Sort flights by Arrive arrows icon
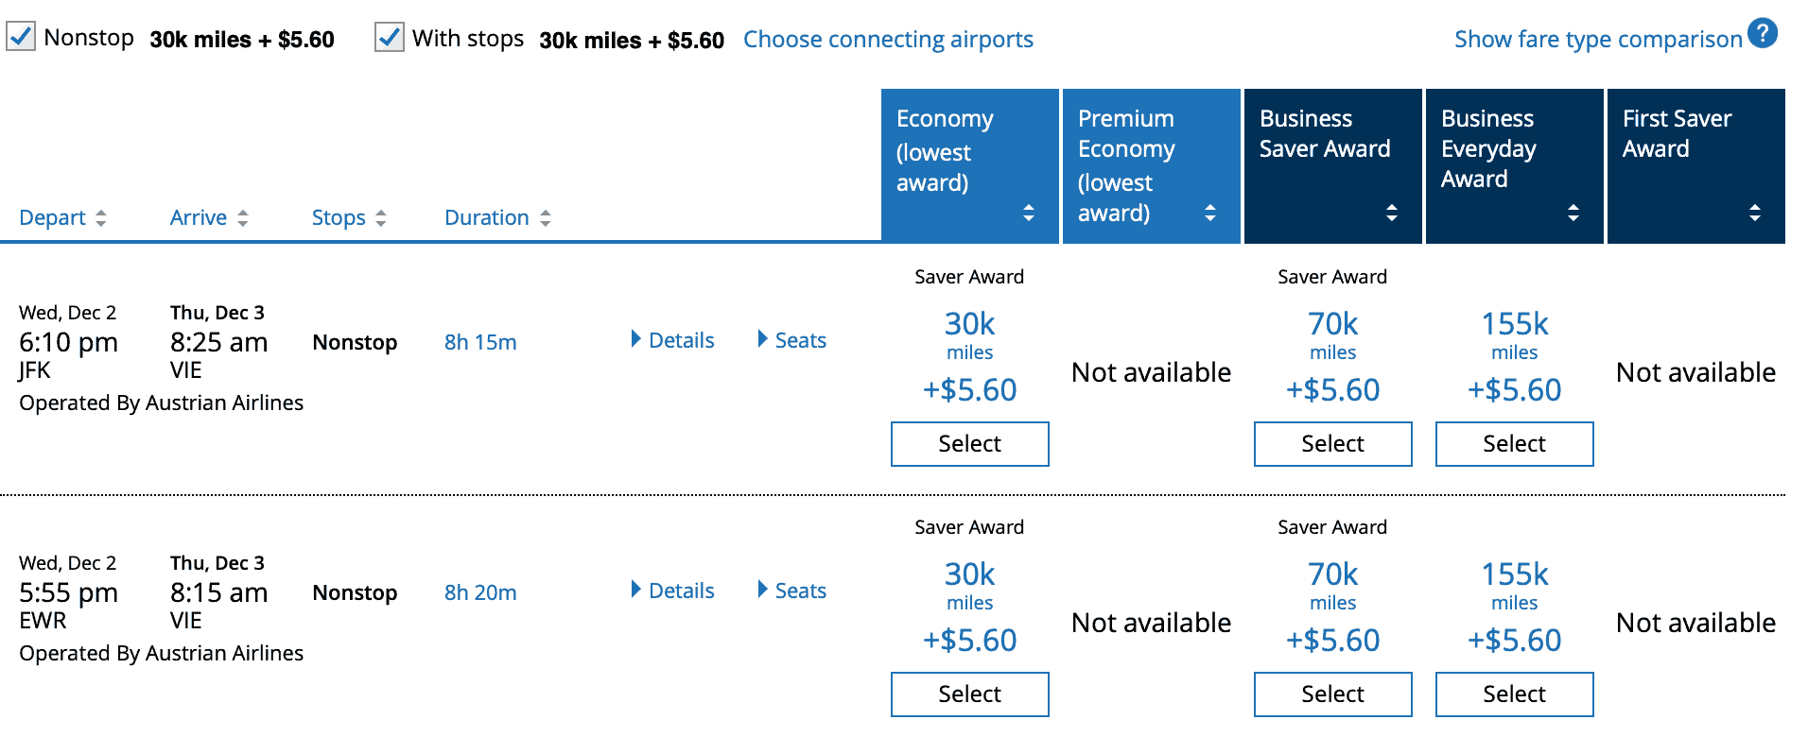This screenshot has width=1808, height=737. point(242,218)
